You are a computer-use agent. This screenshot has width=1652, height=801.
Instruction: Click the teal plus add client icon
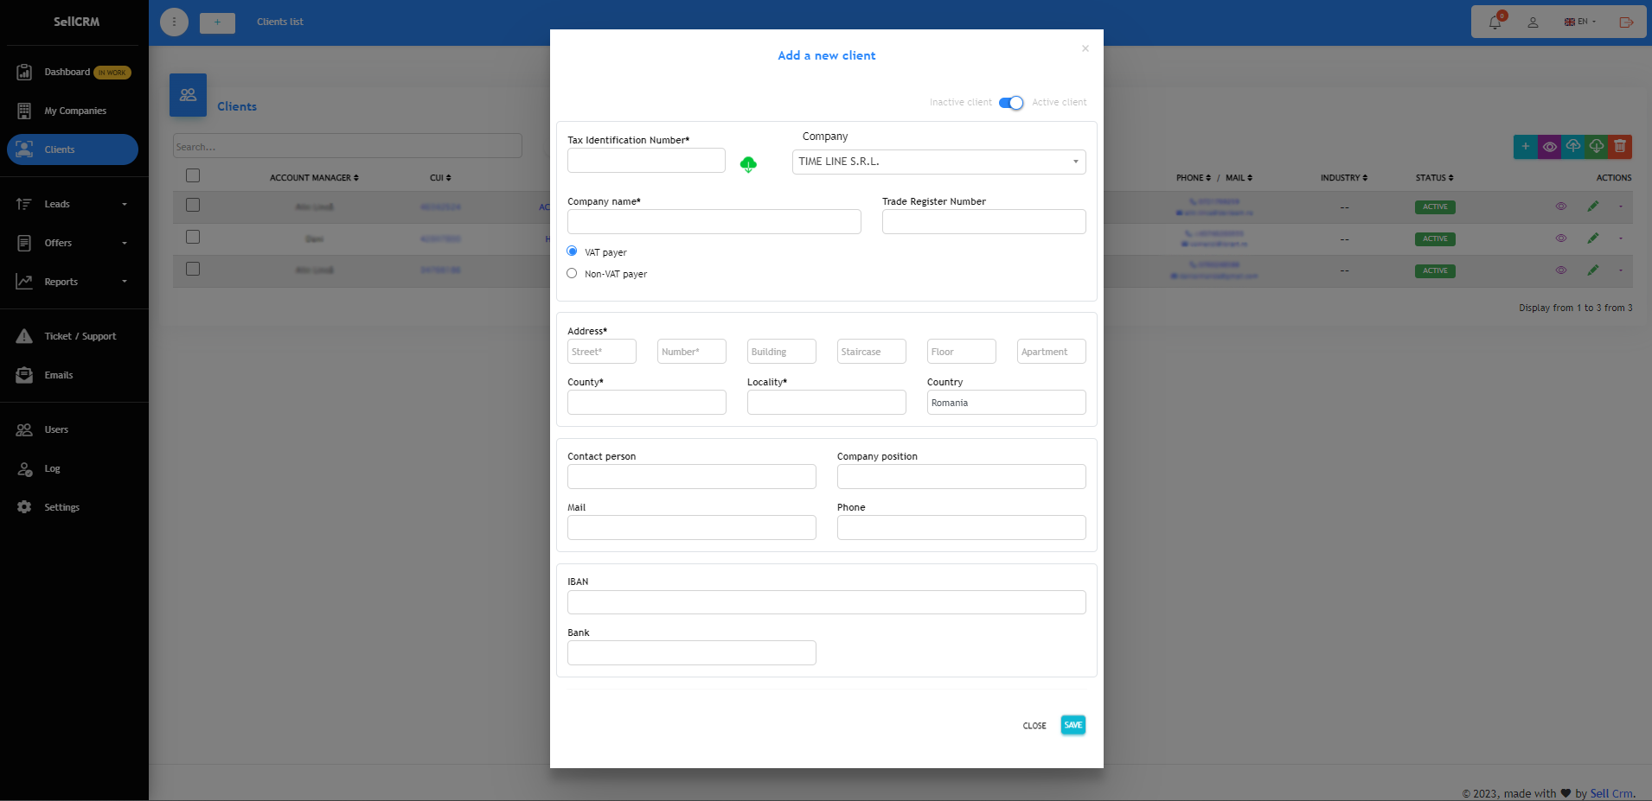(1526, 146)
